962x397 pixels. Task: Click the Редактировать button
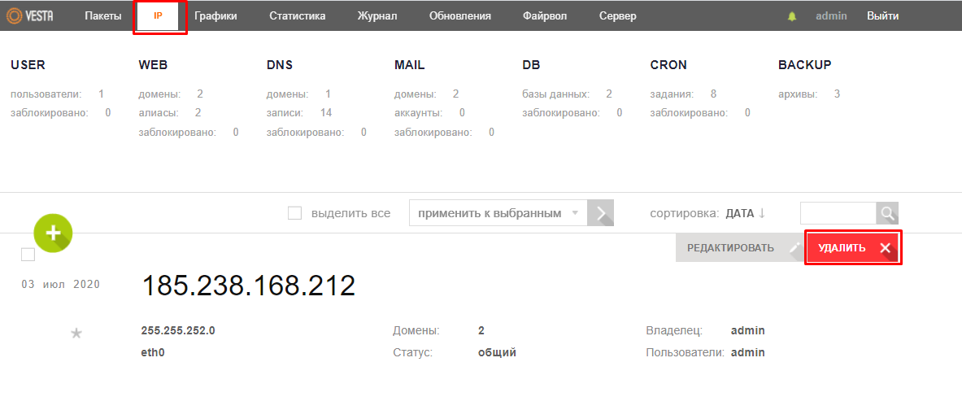tap(738, 248)
